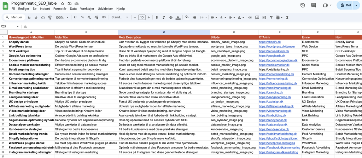Open the Værktøjer menu
Image resolution: width=362 pixels, height=158 pixels.
pyautogui.click(x=87, y=9)
